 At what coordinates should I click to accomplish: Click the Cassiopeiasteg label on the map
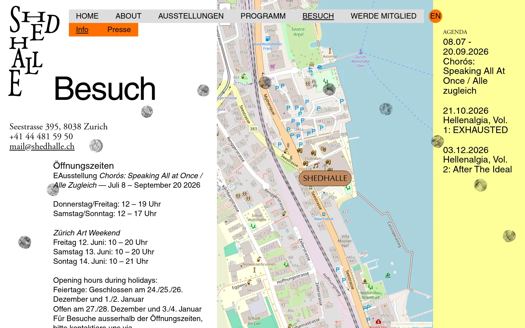[394, 234]
